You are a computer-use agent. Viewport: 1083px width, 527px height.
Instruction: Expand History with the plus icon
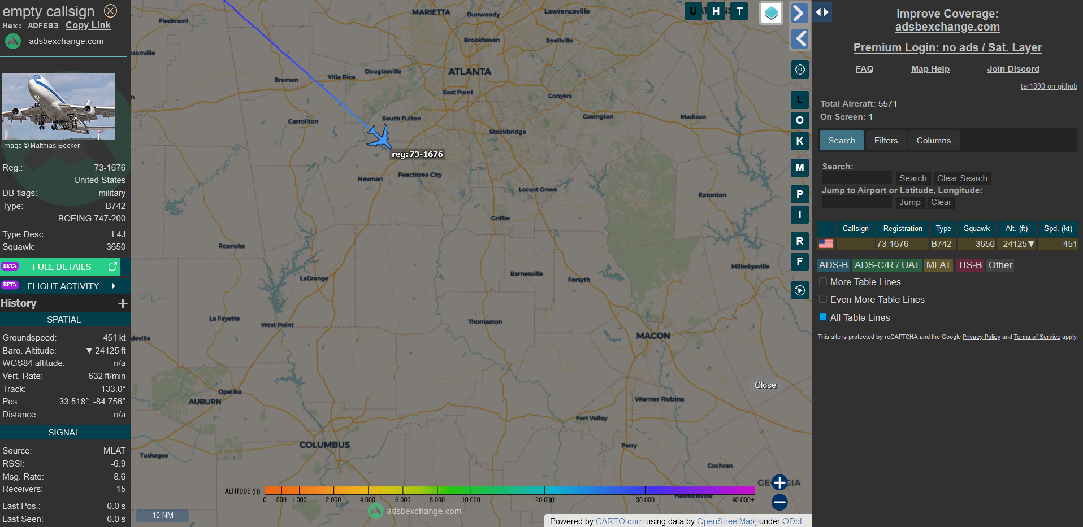pyautogui.click(x=123, y=304)
